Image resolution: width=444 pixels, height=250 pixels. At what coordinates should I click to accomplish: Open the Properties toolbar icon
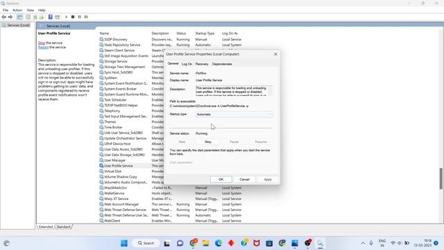pyautogui.click(x=28, y=17)
